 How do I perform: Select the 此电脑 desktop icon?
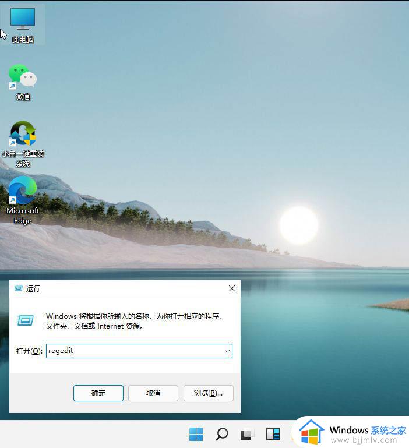23,25
